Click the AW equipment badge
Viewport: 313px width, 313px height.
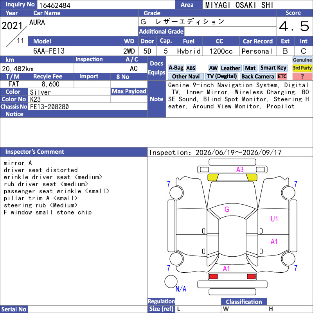[x=213, y=68]
